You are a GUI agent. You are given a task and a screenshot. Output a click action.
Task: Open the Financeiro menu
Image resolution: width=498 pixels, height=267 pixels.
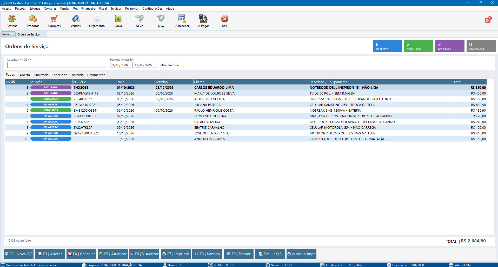[88, 9]
